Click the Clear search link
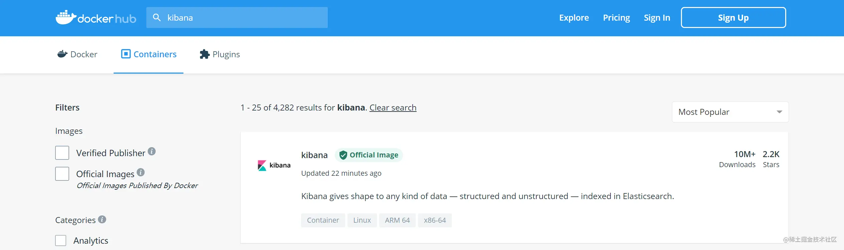The image size is (844, 250). click(x=393, y=108)
